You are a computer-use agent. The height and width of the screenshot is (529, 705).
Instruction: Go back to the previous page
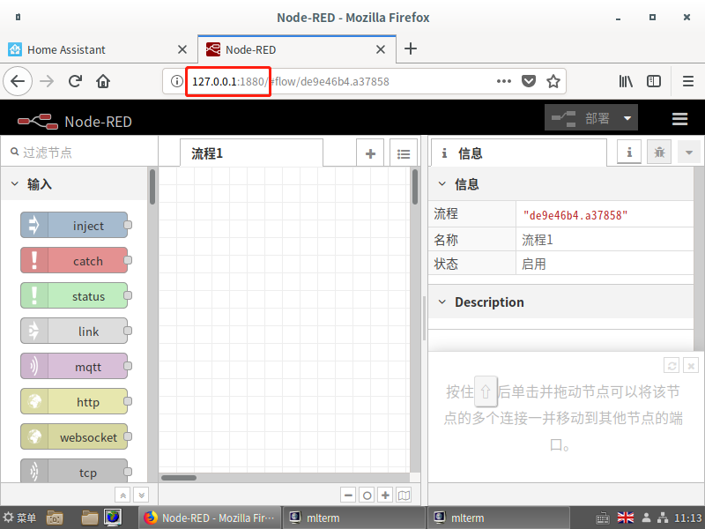coord(18,81)
